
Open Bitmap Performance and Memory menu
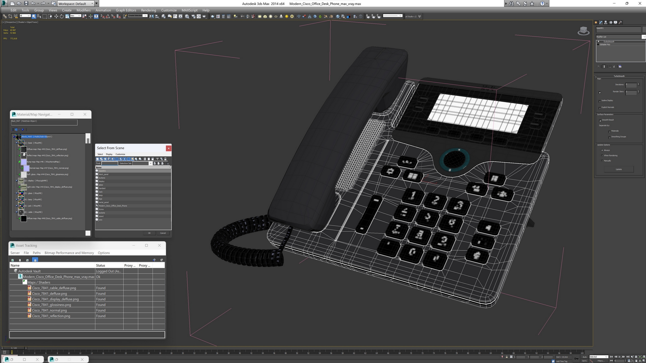[69, 253]
